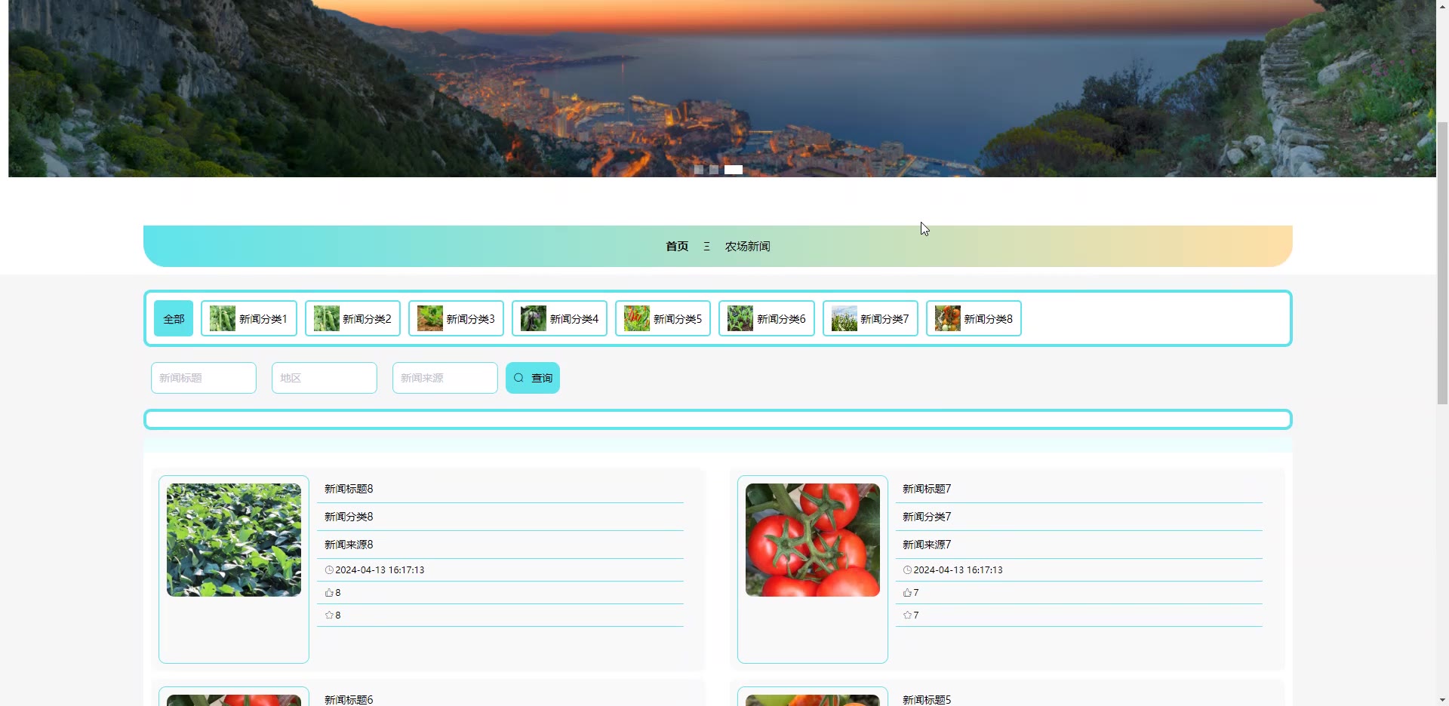
Task: Filter news by 新闻分类5
Action: point(663,318)
